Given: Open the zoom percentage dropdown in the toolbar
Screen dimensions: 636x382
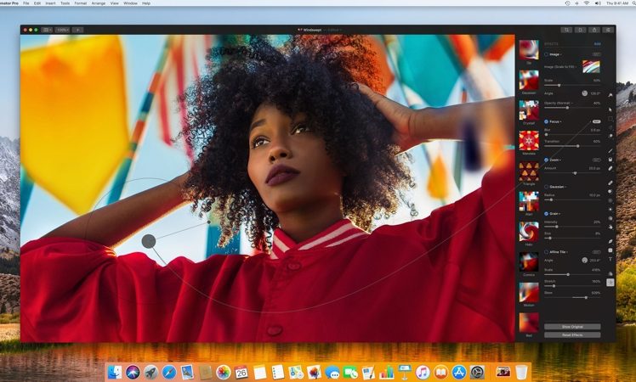Looking at the screenshot, I should click(63, 29).
